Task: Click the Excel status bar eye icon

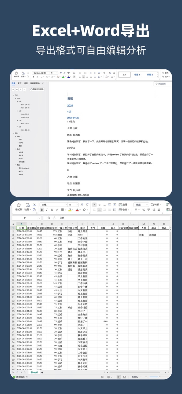Action: click(102, 377)
